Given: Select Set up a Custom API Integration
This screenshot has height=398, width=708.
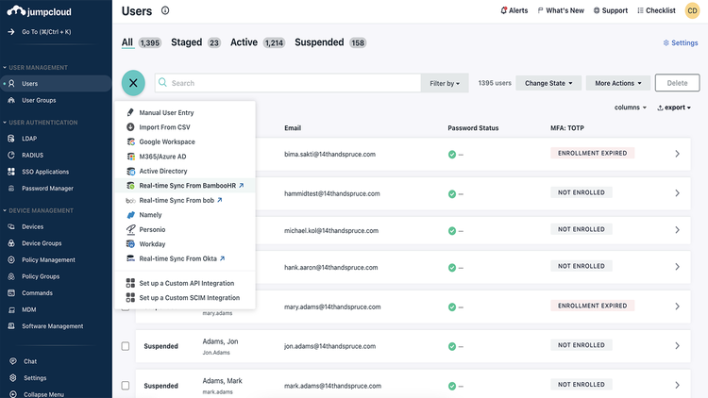Looking at the screenshot, I should click(185, 283).
